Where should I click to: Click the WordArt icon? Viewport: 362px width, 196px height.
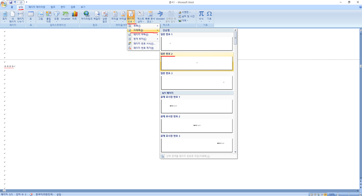pos(160,16)
